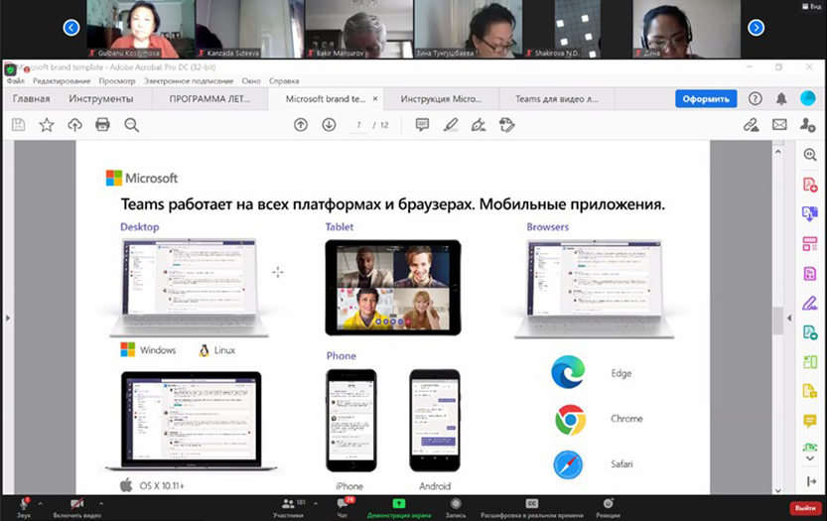
Task: Expand the left navigation pane arrow
Action: [x=7, y=318]
